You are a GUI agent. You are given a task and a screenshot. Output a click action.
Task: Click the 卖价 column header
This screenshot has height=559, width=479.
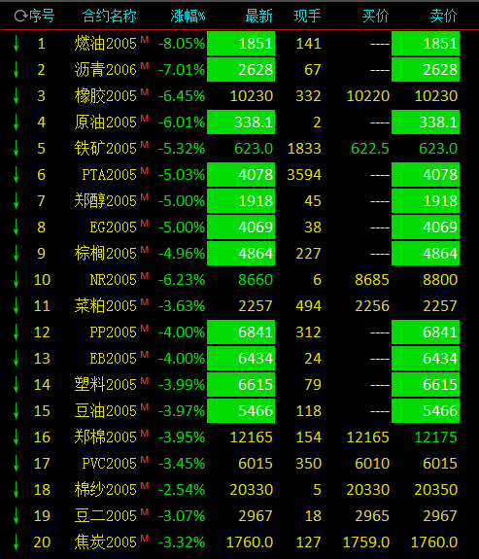click(443, 17)
